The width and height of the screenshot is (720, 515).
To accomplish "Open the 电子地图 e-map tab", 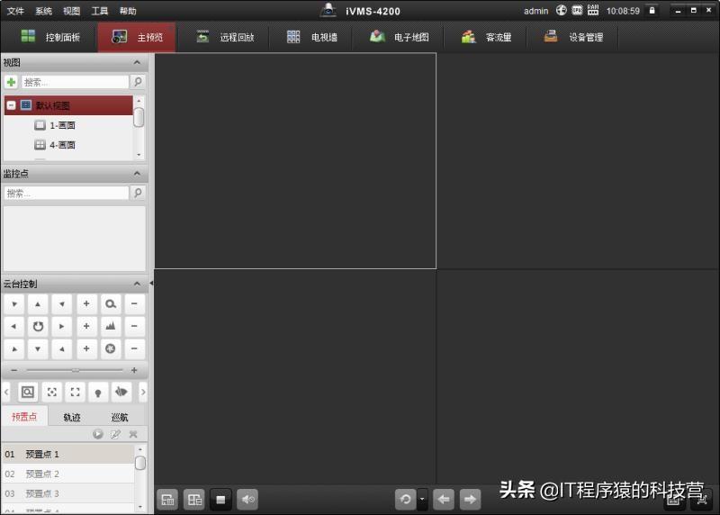I will point(400,37).
